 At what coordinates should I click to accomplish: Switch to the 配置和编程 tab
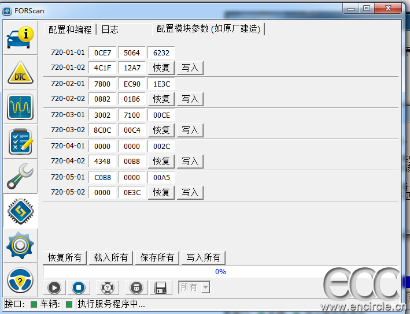[69, 29]
